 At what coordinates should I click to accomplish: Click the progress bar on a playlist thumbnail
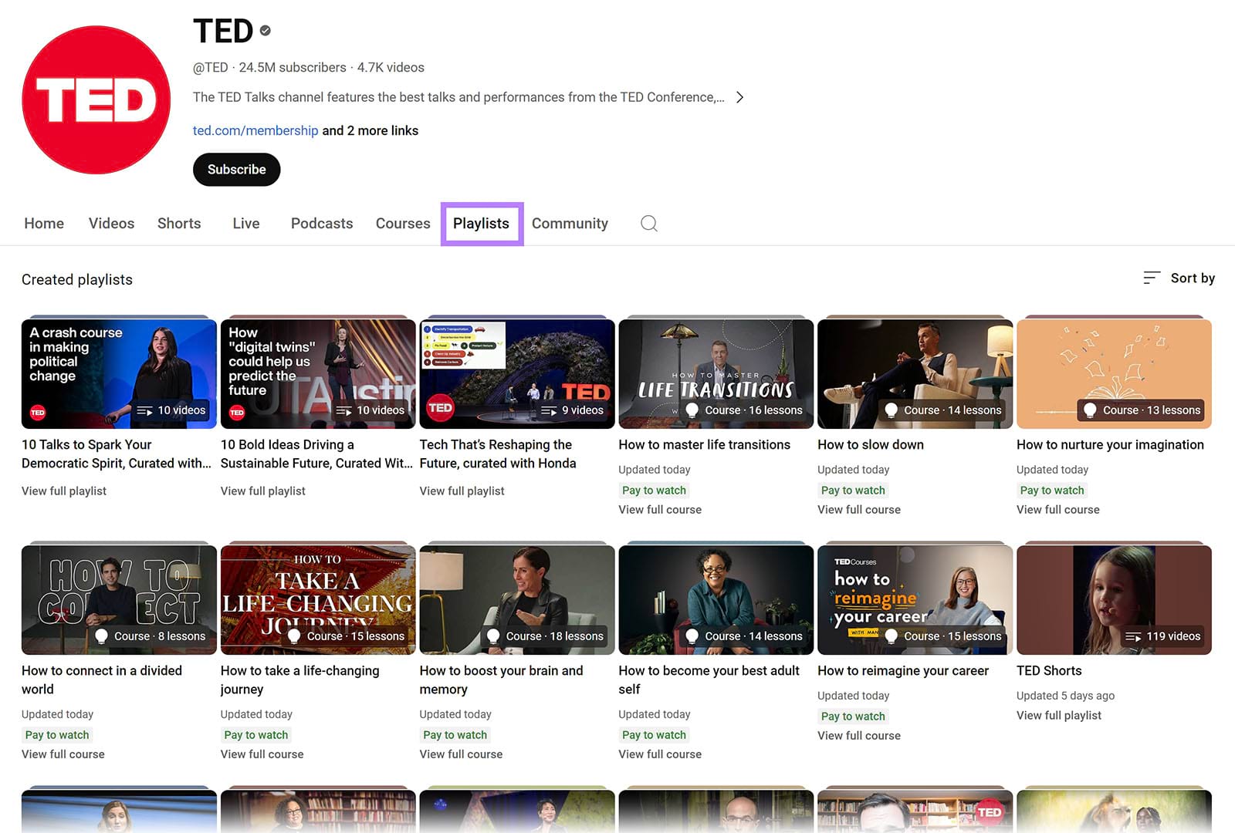(x=119, y=316)
